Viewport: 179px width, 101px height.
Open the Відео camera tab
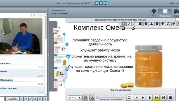(x=176, y=13)
